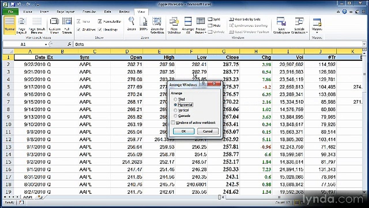
Task: Minimize the ribbon using the caret icon
Action: (x=339, y=12)
